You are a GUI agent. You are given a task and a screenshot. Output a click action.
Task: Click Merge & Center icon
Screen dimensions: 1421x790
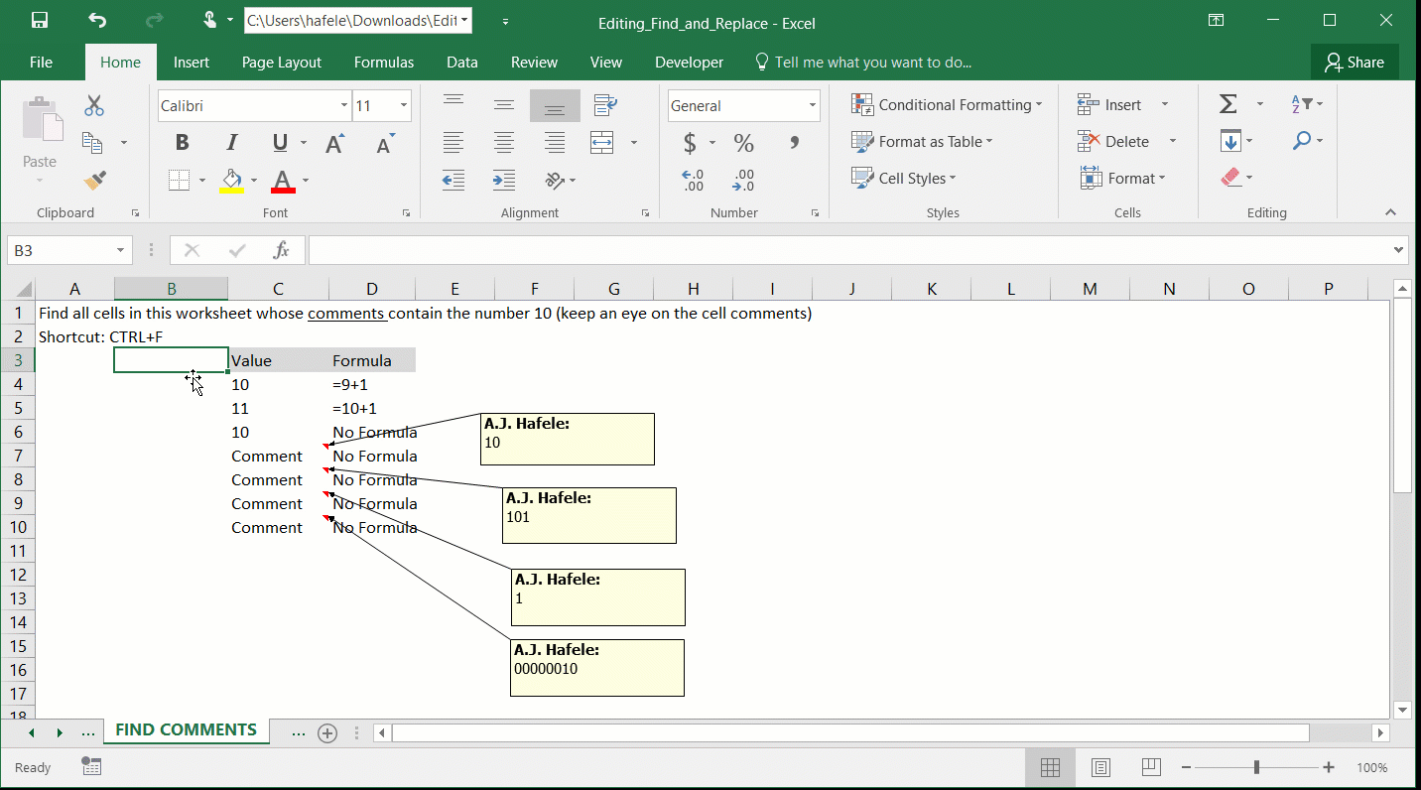[x=602, y=143]
